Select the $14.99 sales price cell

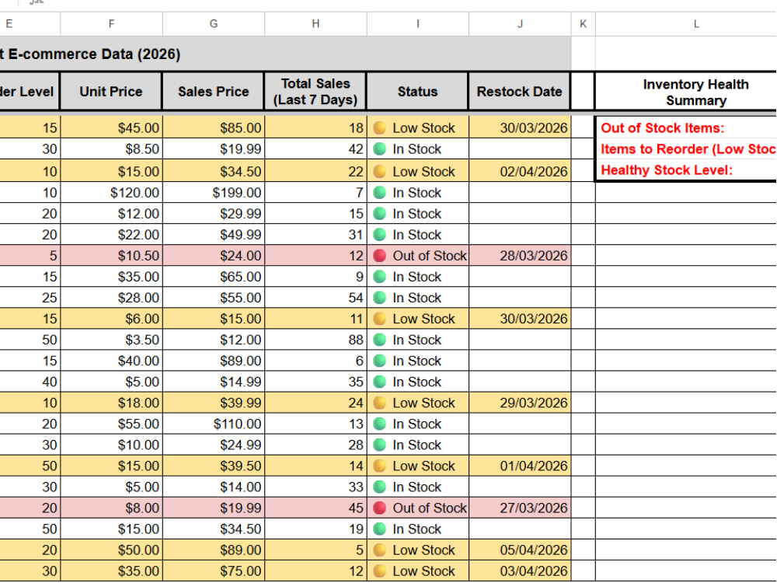(x=214, y=382)
